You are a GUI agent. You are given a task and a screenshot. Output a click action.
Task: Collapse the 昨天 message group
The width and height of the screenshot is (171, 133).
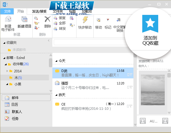coord(56,95)
